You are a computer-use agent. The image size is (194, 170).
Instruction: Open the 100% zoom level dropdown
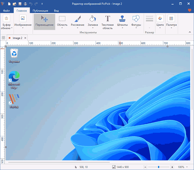coord(187,167)
